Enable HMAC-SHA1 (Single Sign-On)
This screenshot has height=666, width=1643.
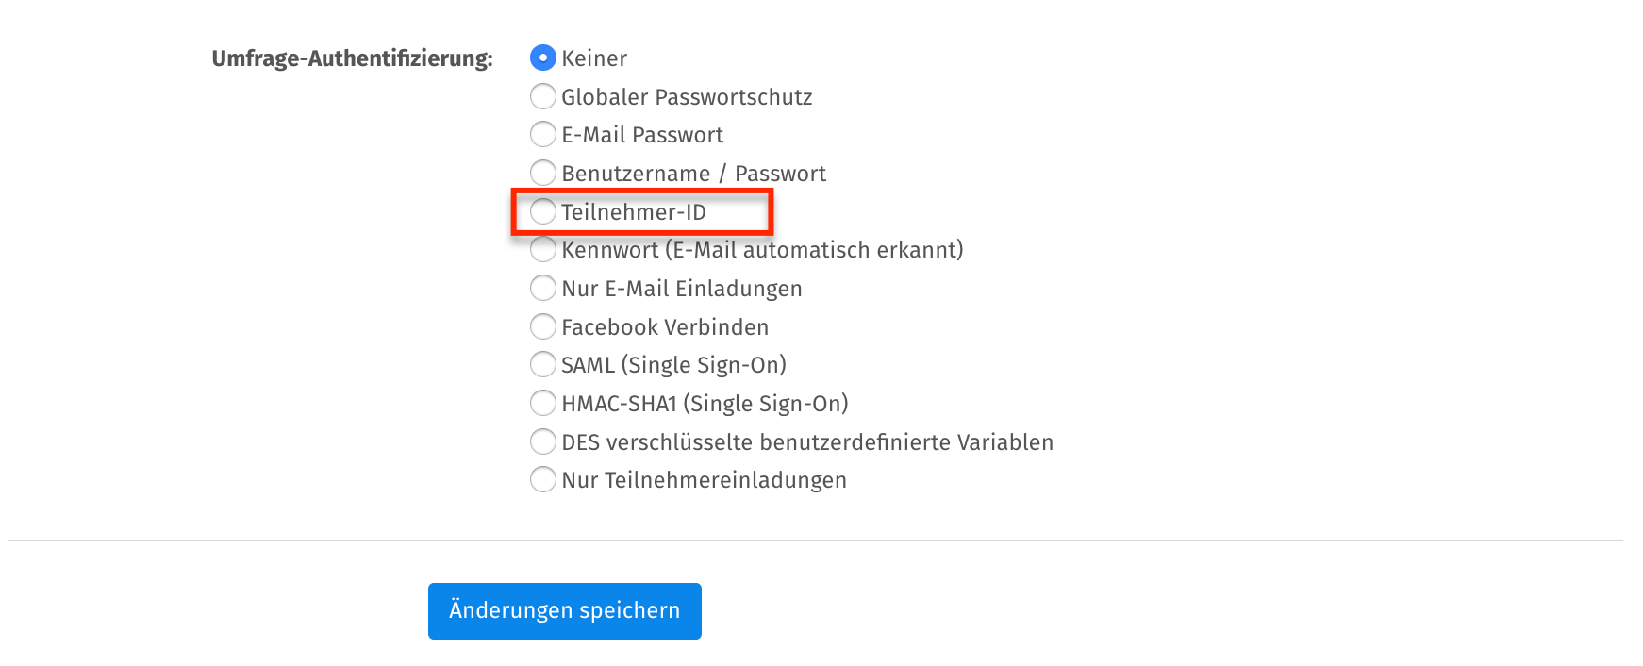click(x=542, y=403)
